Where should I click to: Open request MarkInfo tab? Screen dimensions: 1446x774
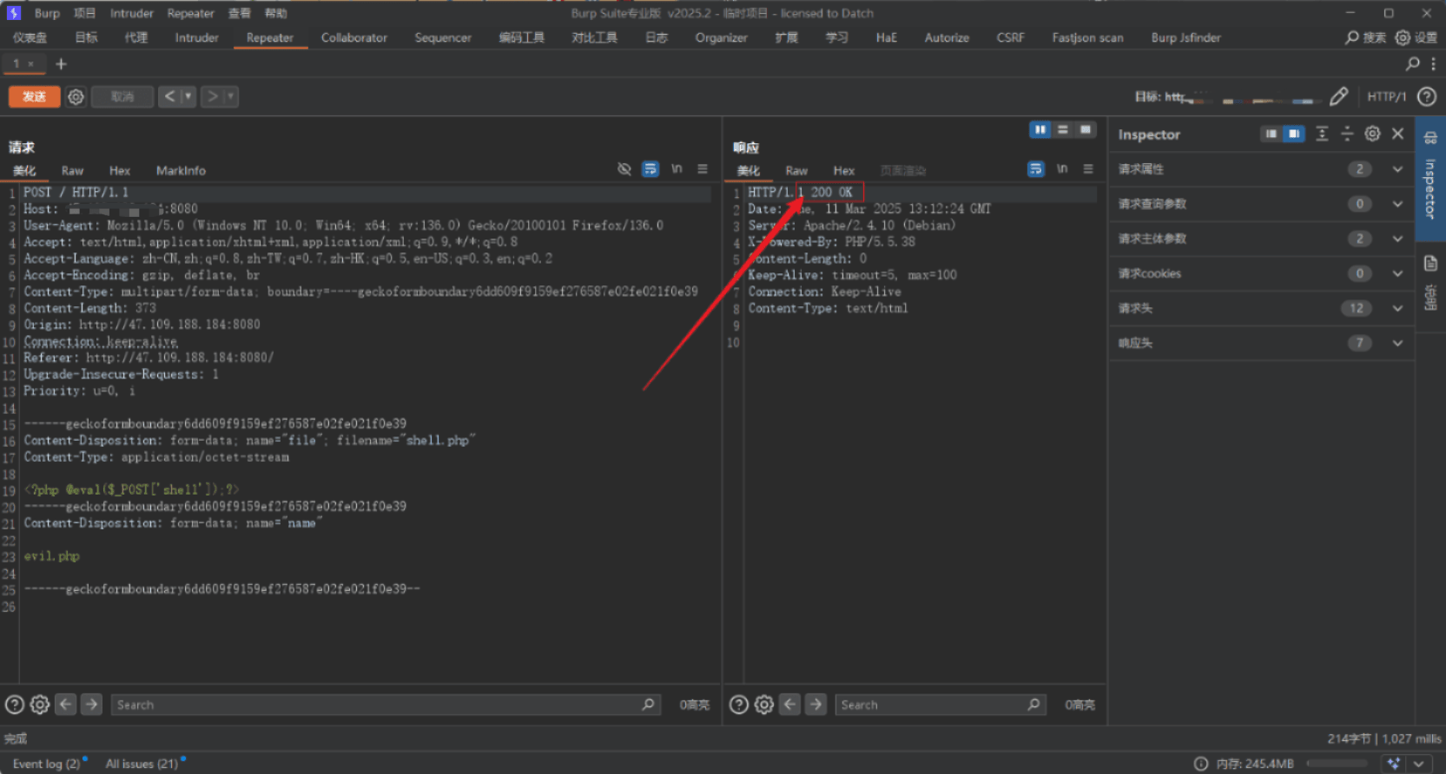(x=181, y=171)
